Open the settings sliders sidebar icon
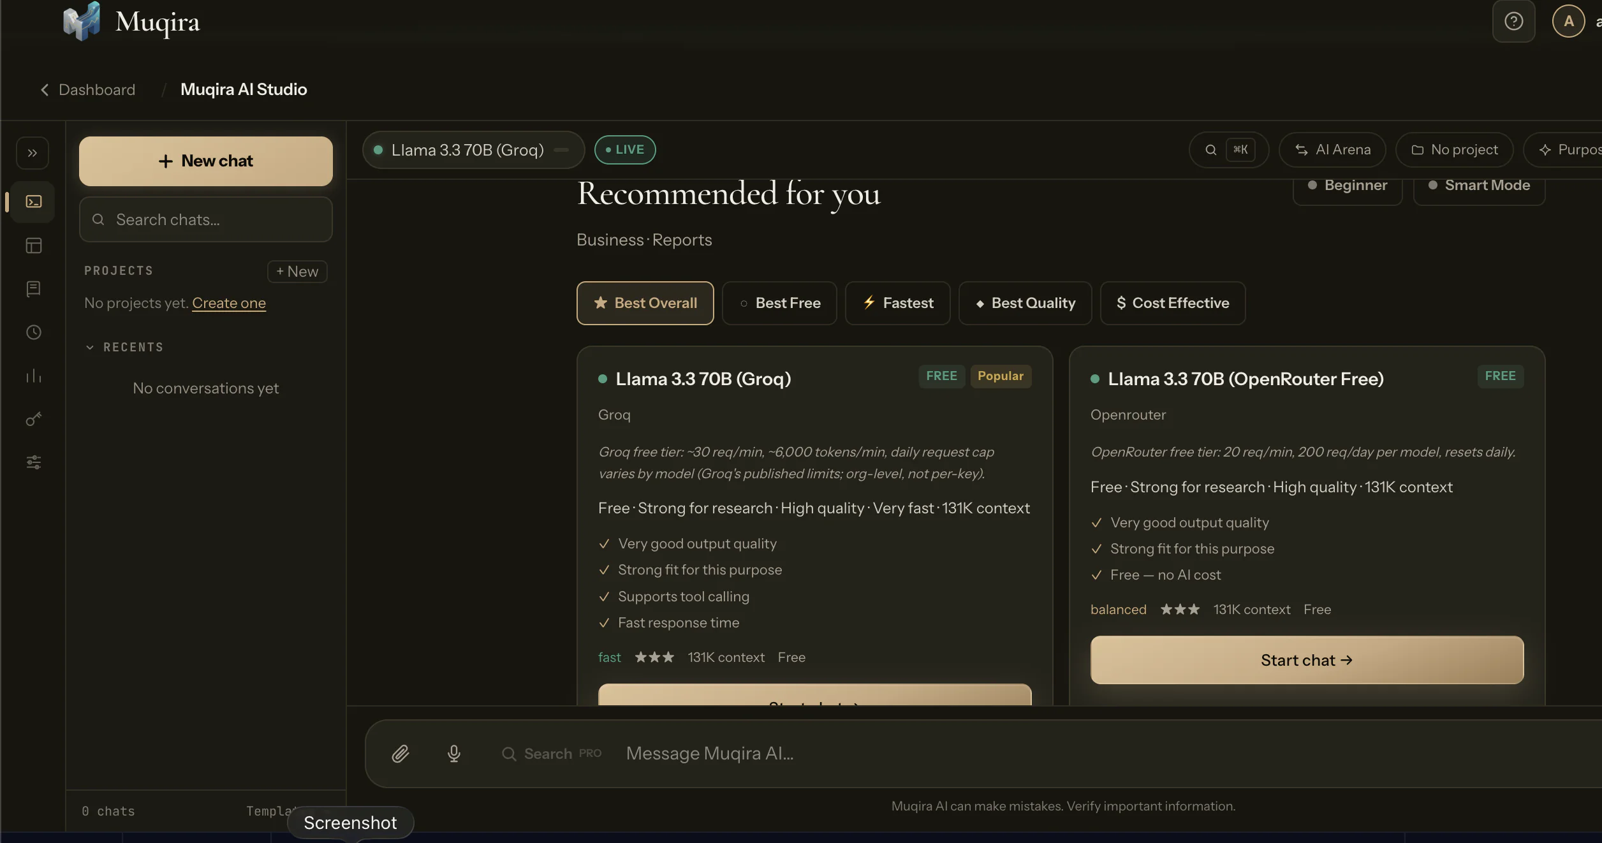Viewport: 1602px width, 843px height. tap(33, 462)
